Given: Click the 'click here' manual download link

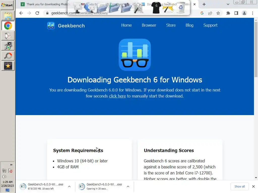Looking at the screenshot, I should (x=117, y=96).
